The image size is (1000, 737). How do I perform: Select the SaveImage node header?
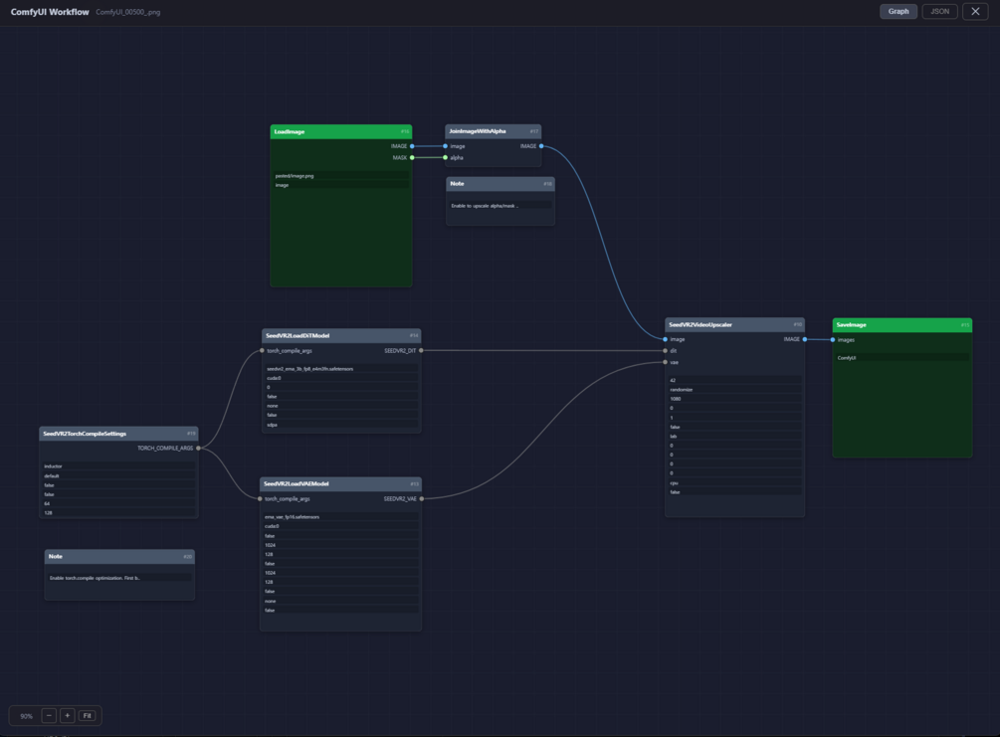[902, 325]
